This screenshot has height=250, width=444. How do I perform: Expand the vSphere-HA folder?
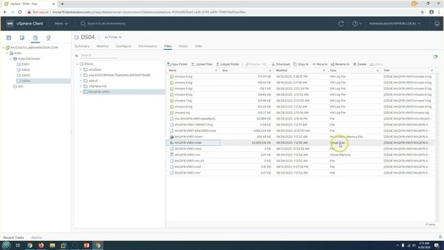tap(80, 86)
